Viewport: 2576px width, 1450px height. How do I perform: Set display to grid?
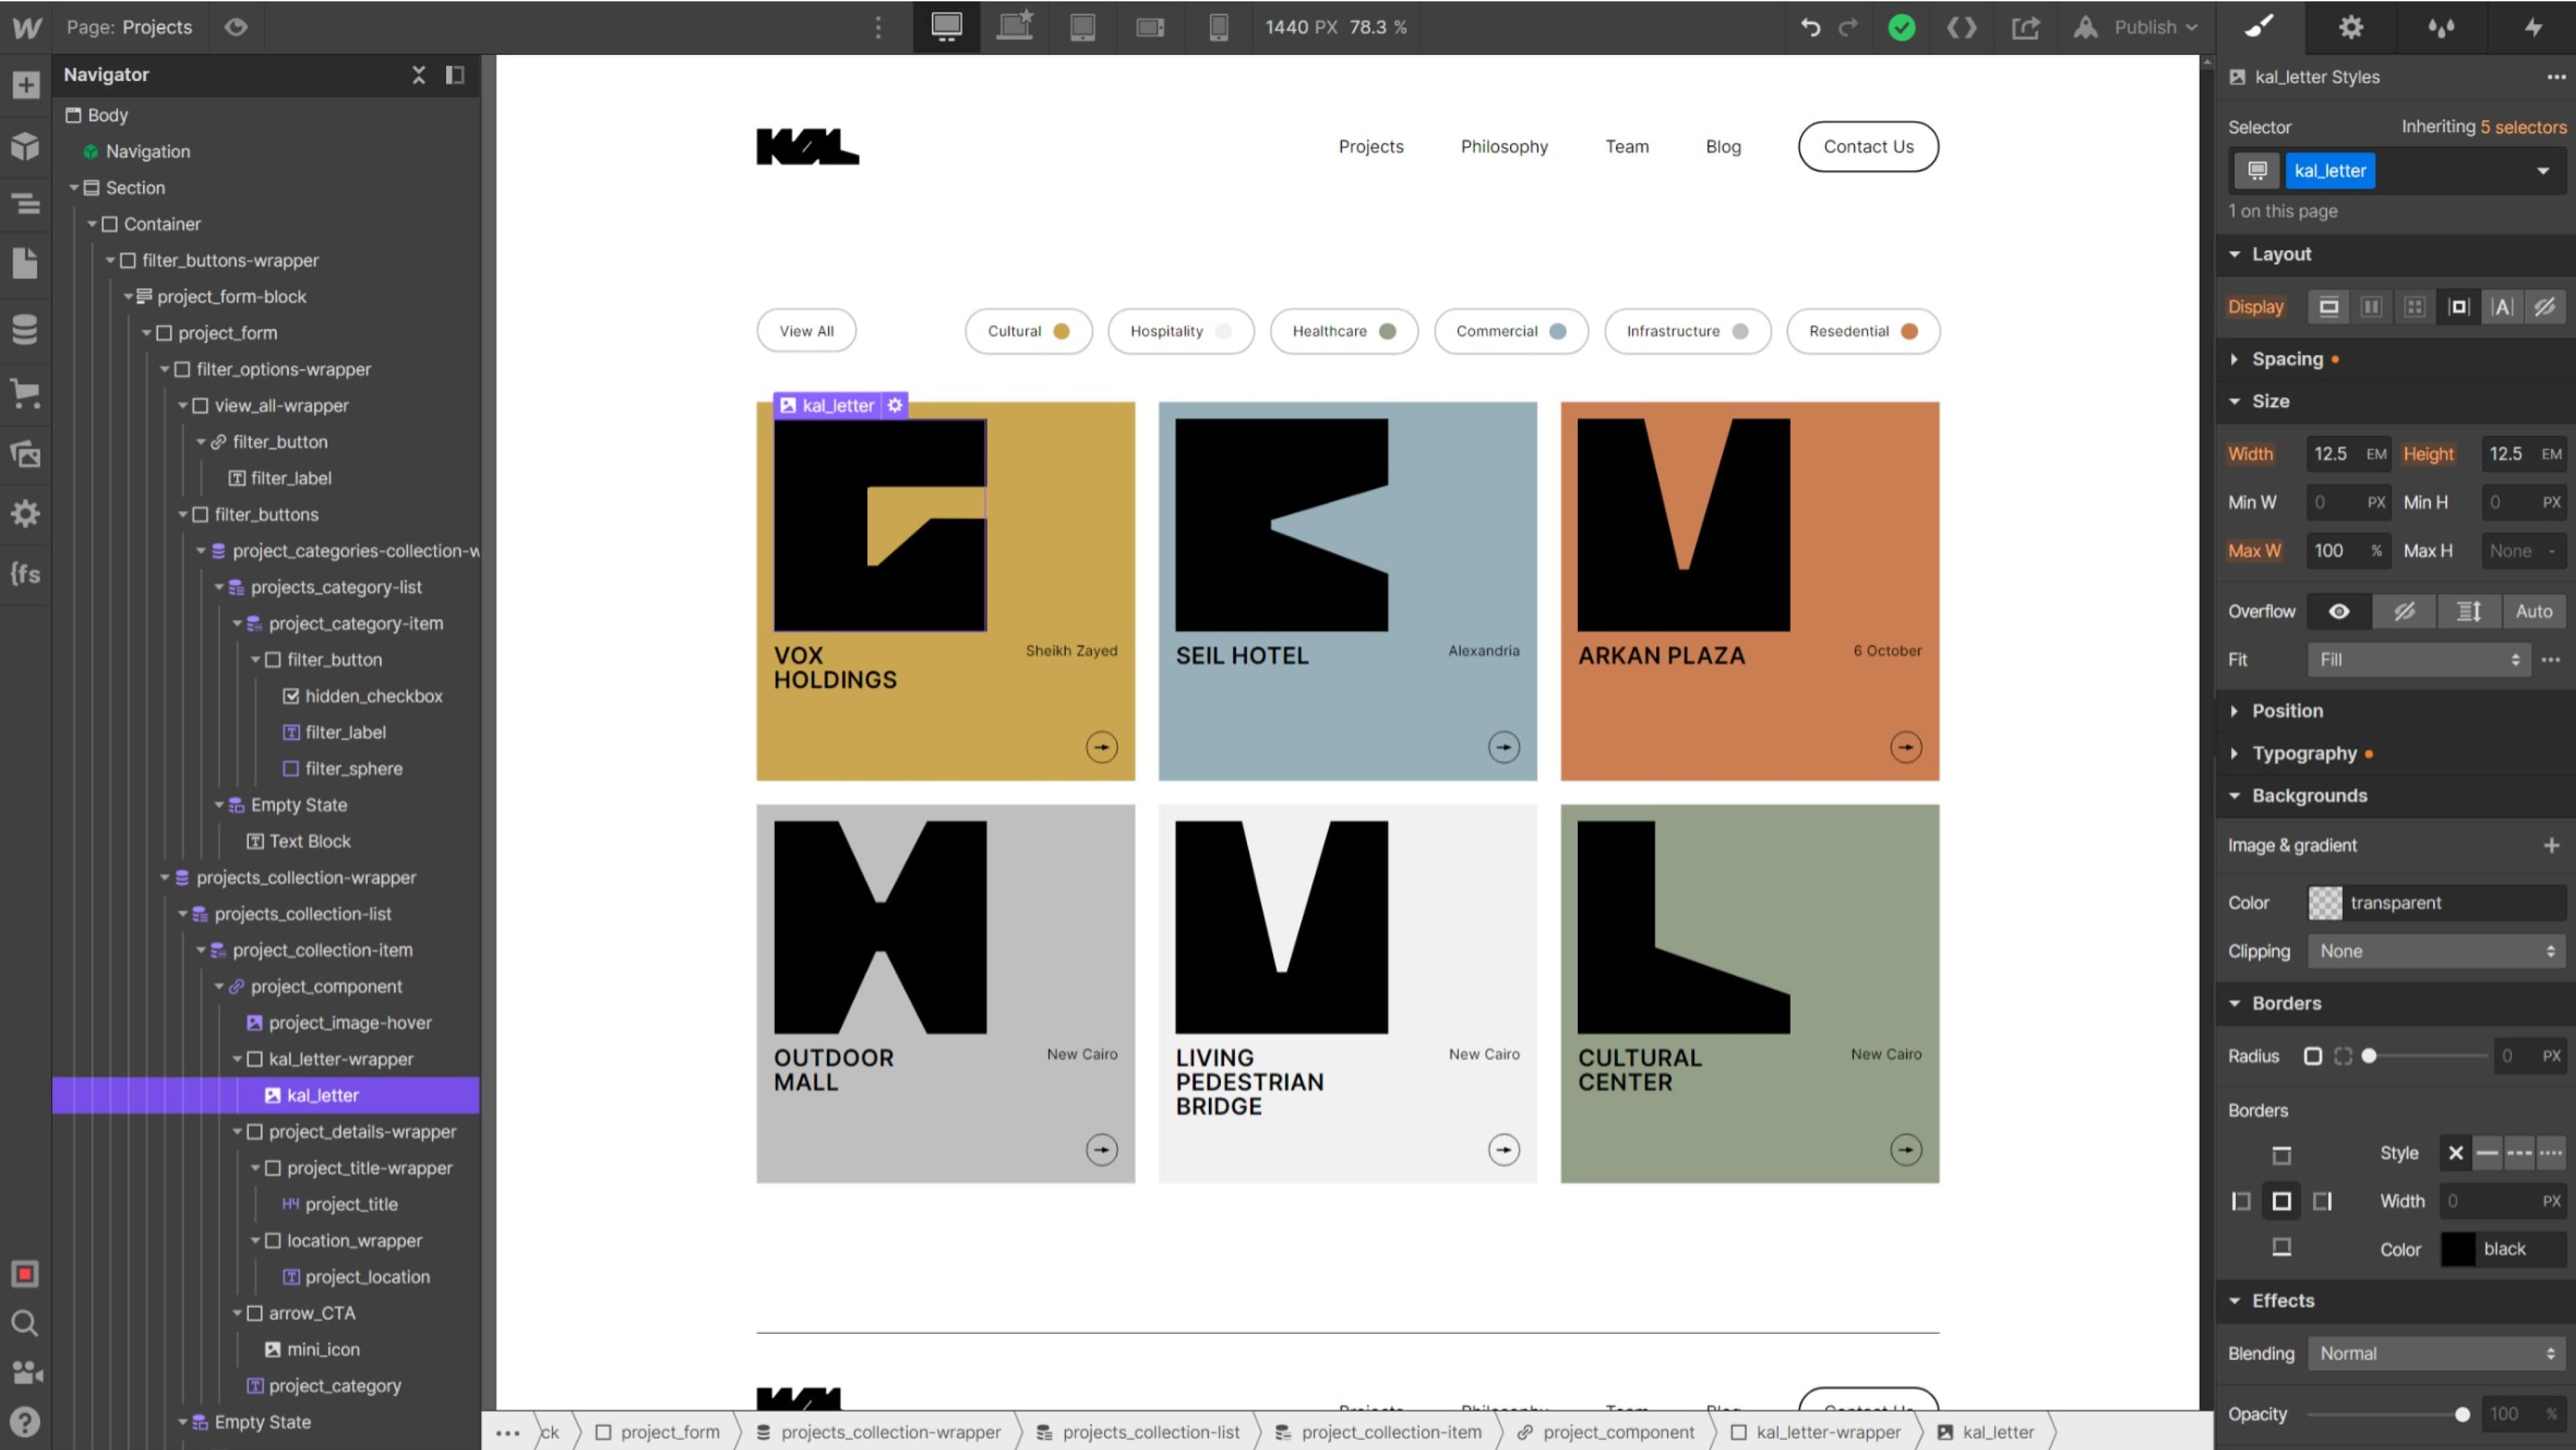[x=2415, y=307]
